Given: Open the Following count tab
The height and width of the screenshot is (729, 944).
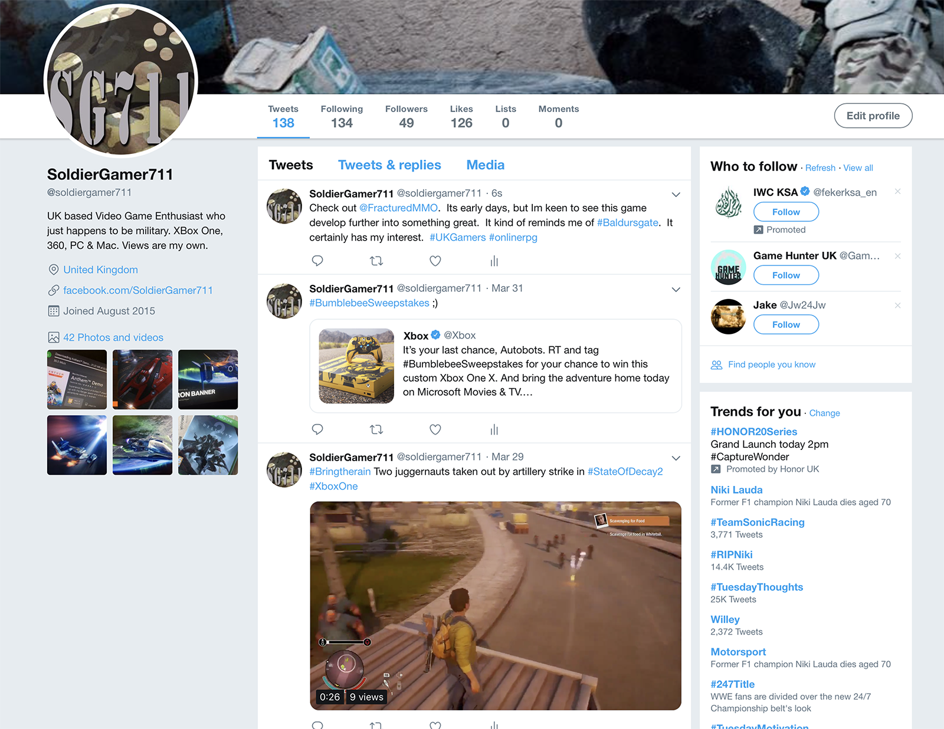Looking at the screenshot, I should [342, 117].
